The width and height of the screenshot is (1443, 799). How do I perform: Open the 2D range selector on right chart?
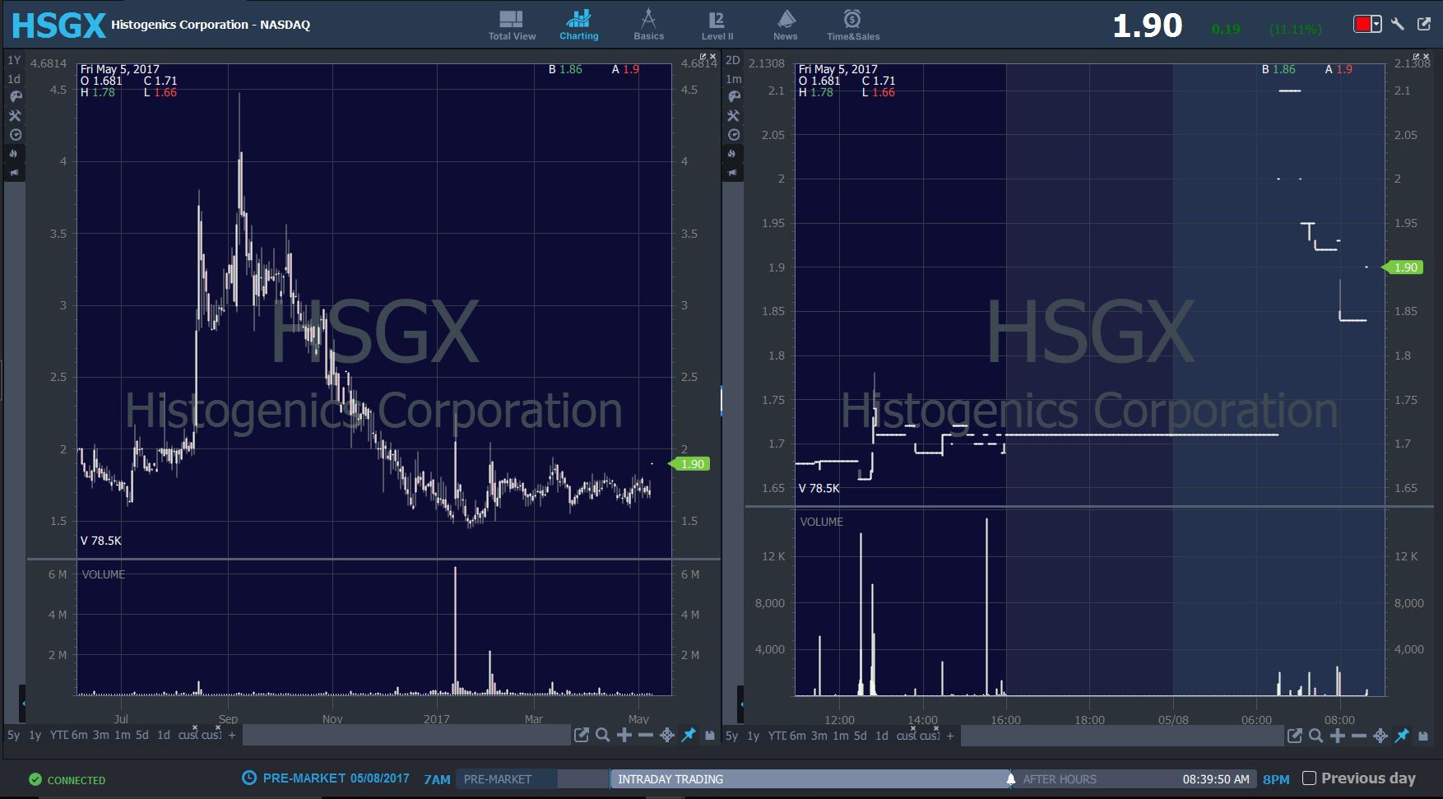tap(733, 60)
